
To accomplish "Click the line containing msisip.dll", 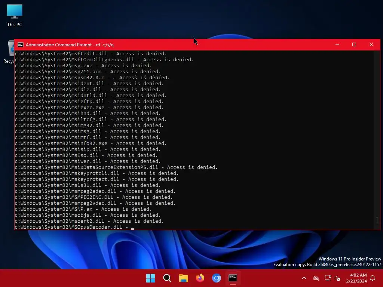I will point(88,149).
